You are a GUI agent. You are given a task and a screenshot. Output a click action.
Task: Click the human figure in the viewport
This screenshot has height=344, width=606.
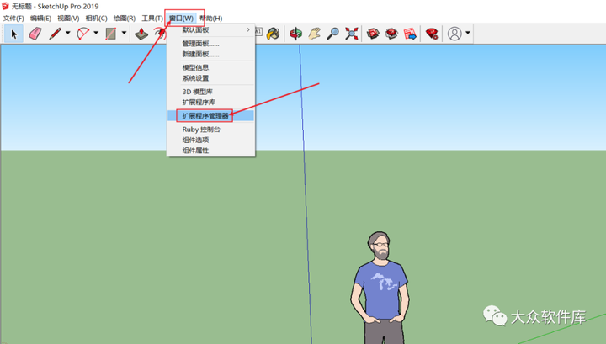[380, 288]
